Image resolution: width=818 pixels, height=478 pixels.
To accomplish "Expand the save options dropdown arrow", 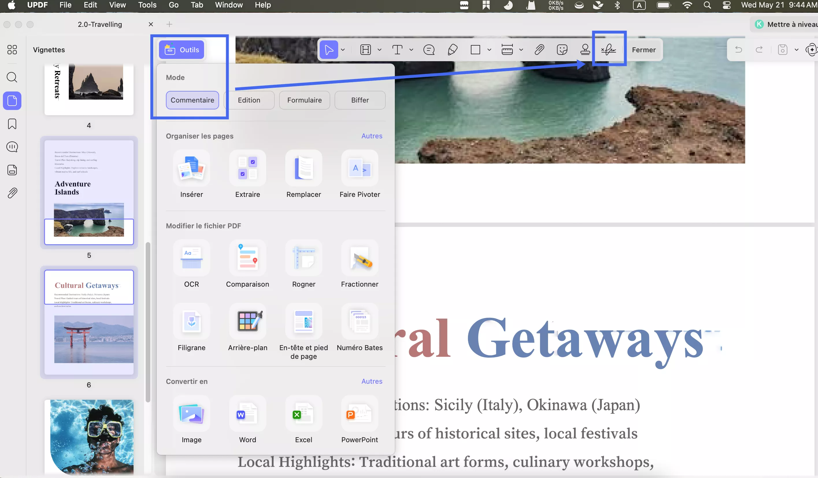I will [x=797, y=50].
